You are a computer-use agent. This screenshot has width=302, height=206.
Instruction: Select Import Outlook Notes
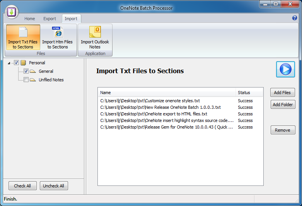tap(95, 37)
